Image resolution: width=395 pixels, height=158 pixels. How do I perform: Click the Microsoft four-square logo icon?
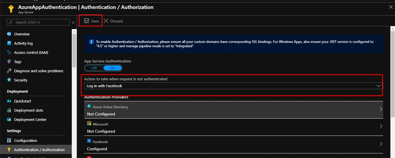click(x=89, y=123)
